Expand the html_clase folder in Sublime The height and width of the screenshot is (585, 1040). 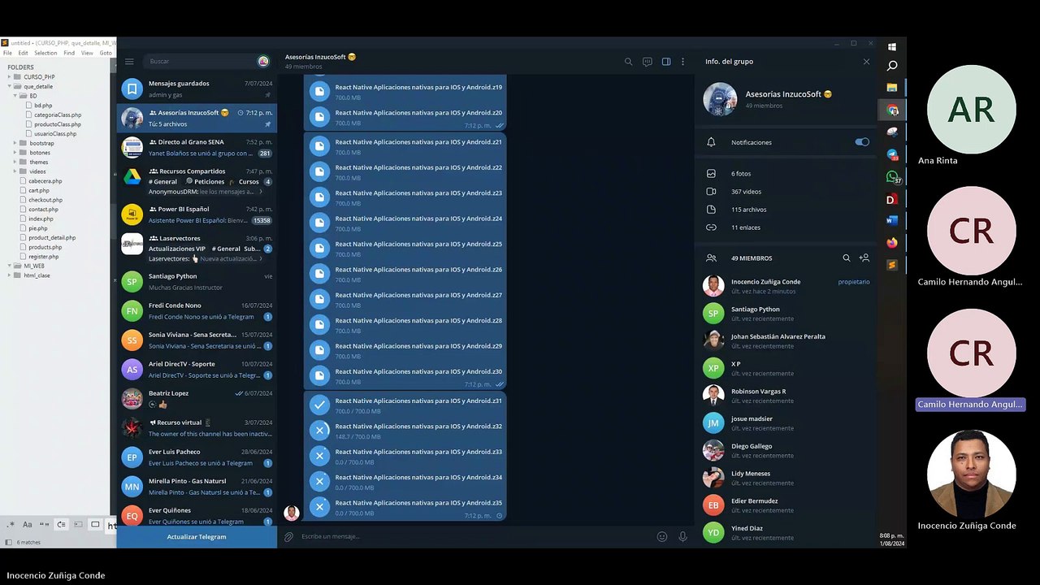pos(10,275)
